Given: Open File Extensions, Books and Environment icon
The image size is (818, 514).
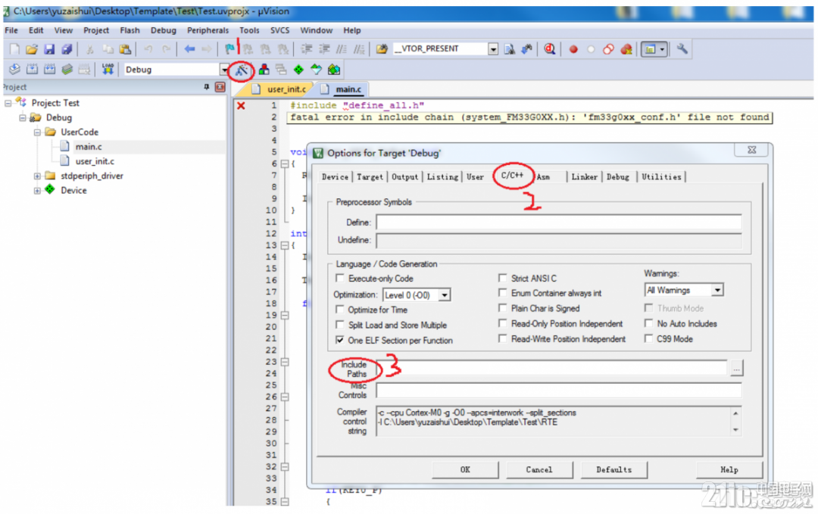Looking at the screenshot, I should click(x=264, y=70).
